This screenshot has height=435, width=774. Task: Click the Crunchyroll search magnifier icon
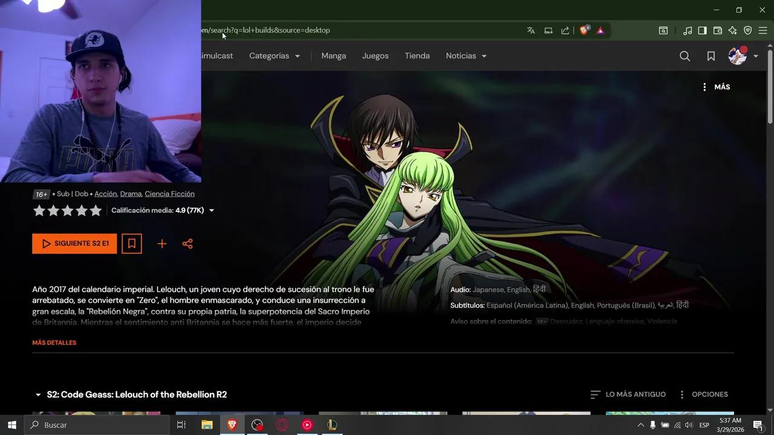[685, 56]
